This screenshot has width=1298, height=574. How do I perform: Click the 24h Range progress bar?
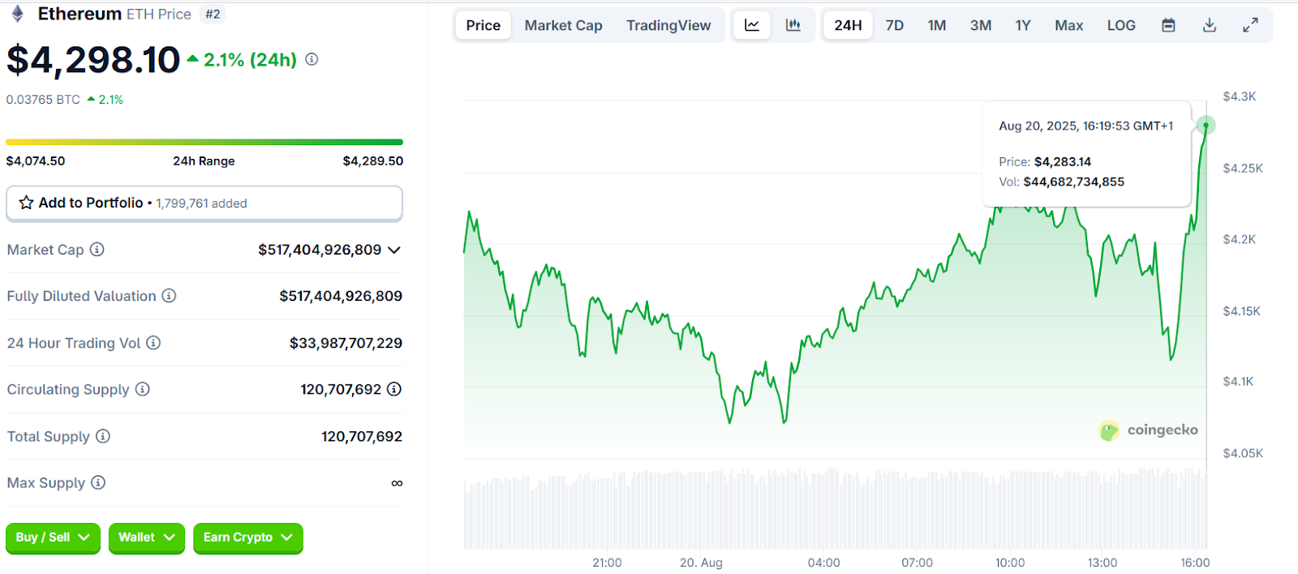(204, 142)
